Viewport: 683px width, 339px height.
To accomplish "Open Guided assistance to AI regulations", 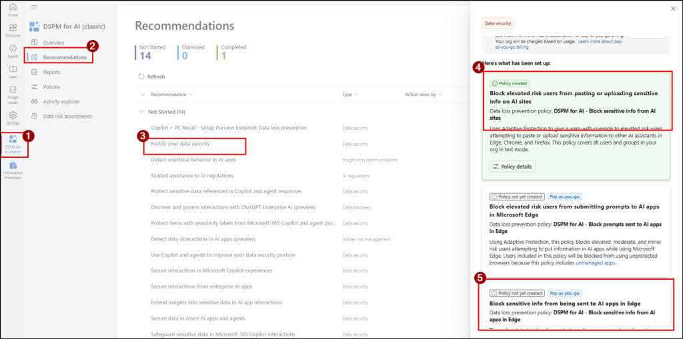I will click(x=192, y=175).
